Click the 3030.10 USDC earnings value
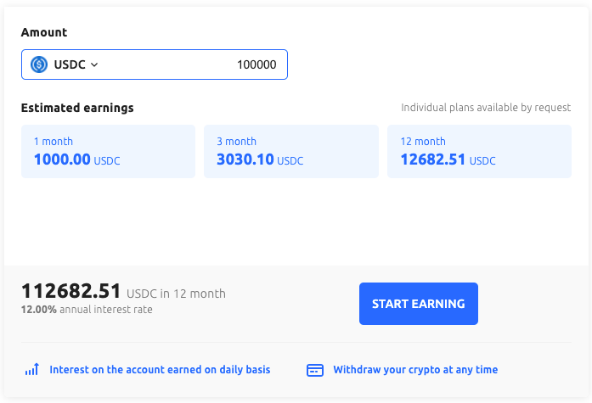This screenshot has width=592, height=403. tap(259, 160)
